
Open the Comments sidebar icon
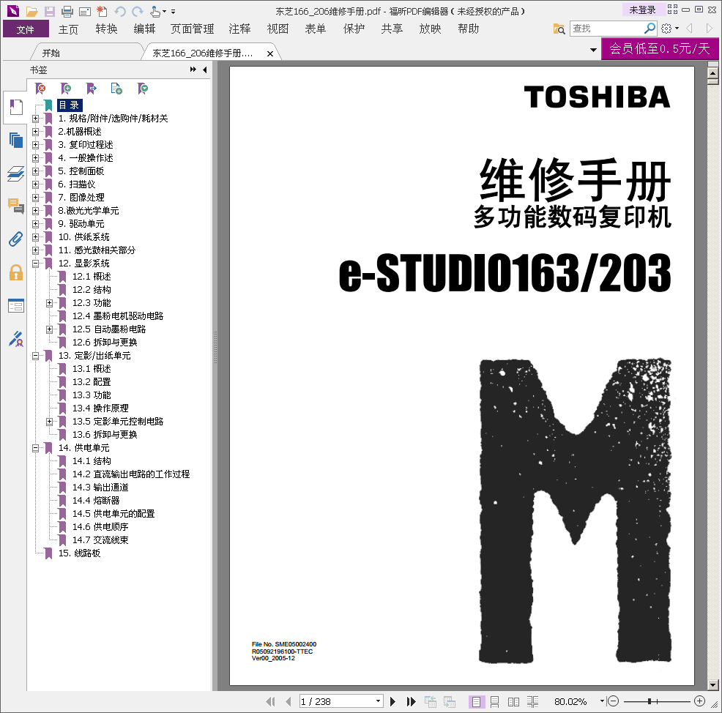click(15, 206)
